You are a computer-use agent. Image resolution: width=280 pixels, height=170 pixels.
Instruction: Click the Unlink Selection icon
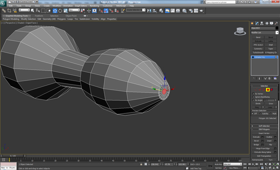9,11
